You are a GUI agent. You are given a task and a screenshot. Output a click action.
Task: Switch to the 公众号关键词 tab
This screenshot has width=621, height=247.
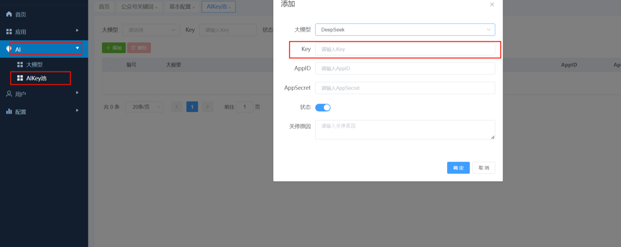(x=138, y=7)
